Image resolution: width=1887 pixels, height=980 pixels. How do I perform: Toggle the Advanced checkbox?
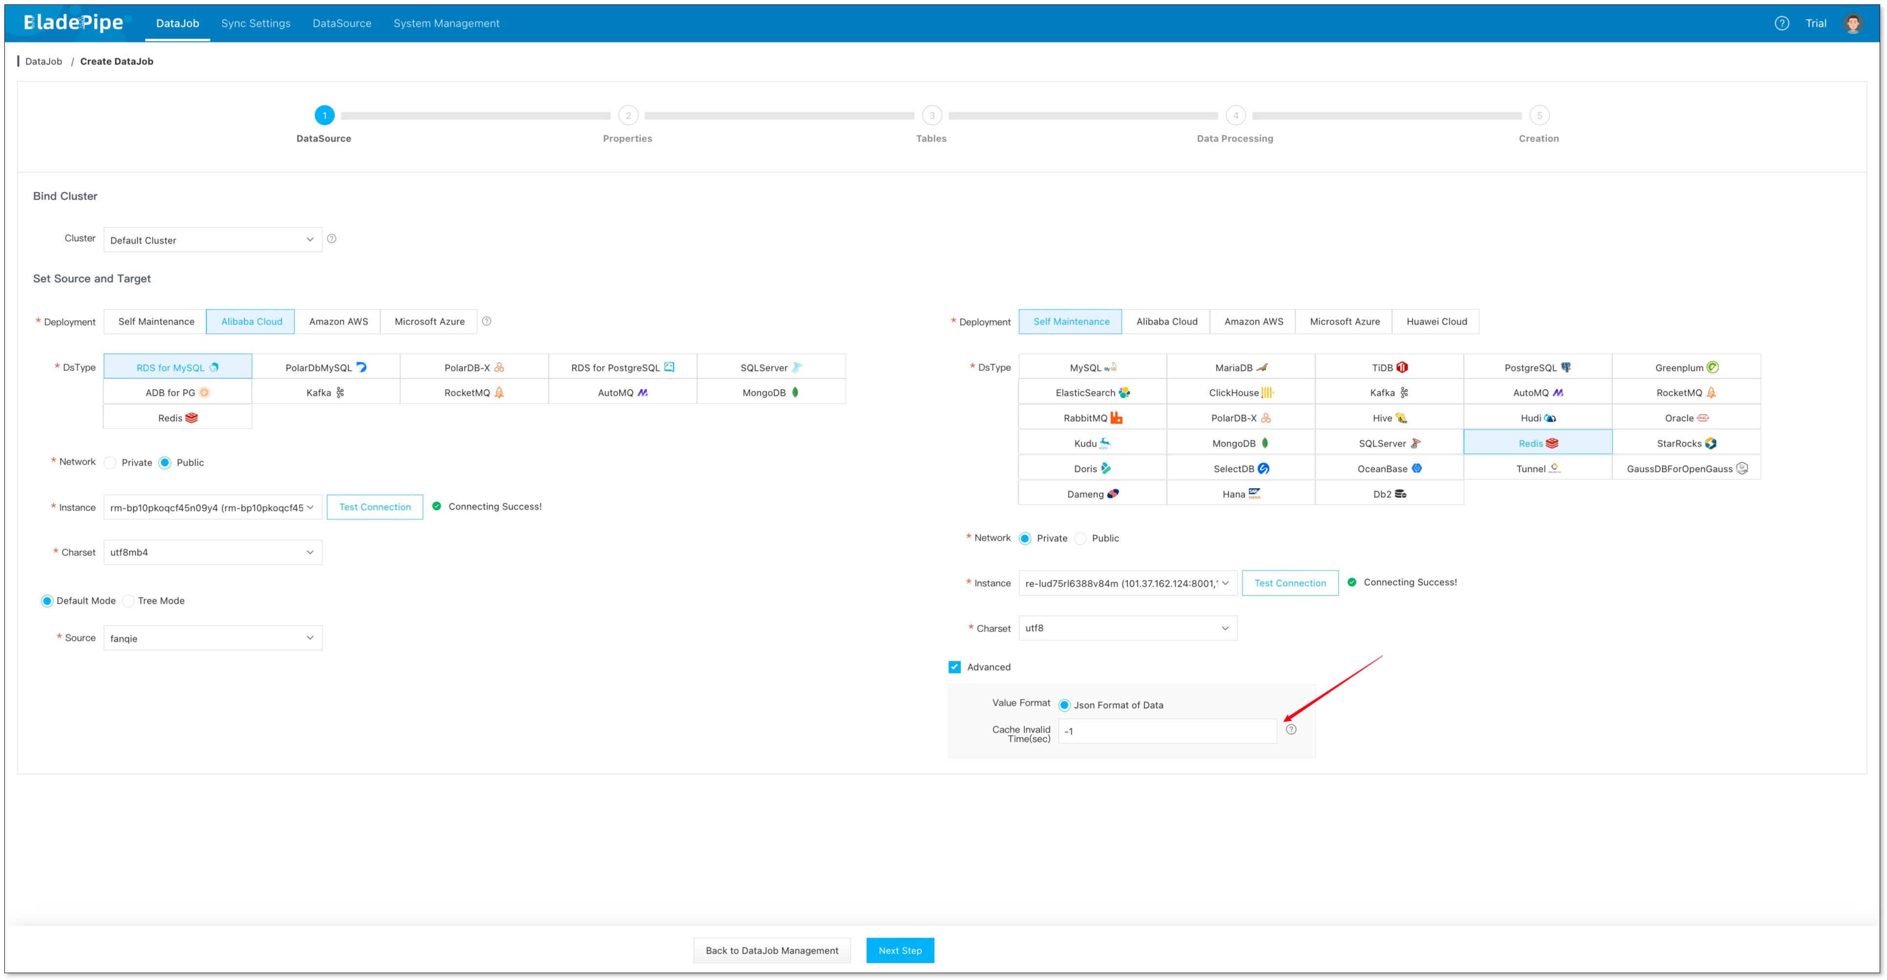point(954,667)
